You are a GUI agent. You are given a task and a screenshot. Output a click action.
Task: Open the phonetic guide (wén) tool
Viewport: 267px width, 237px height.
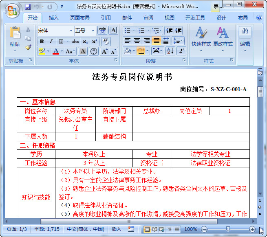[x=102, y=31]
